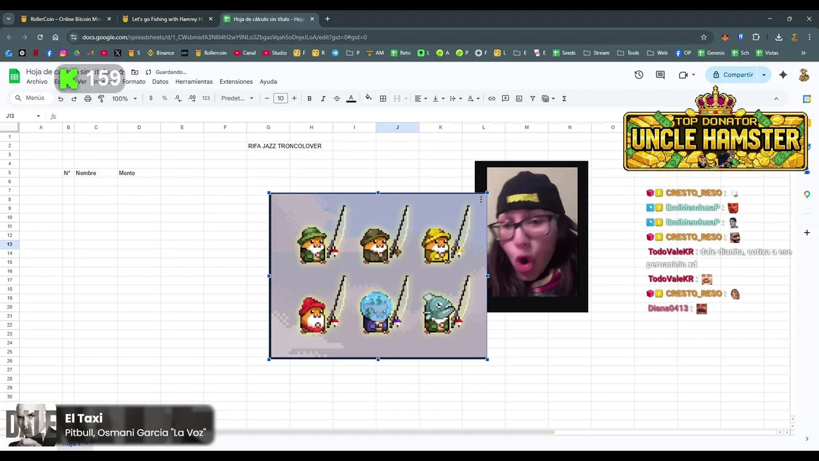This screenshot has width=819, height=461.
Task: Click the merge cells icon
Action: point(397,99)
